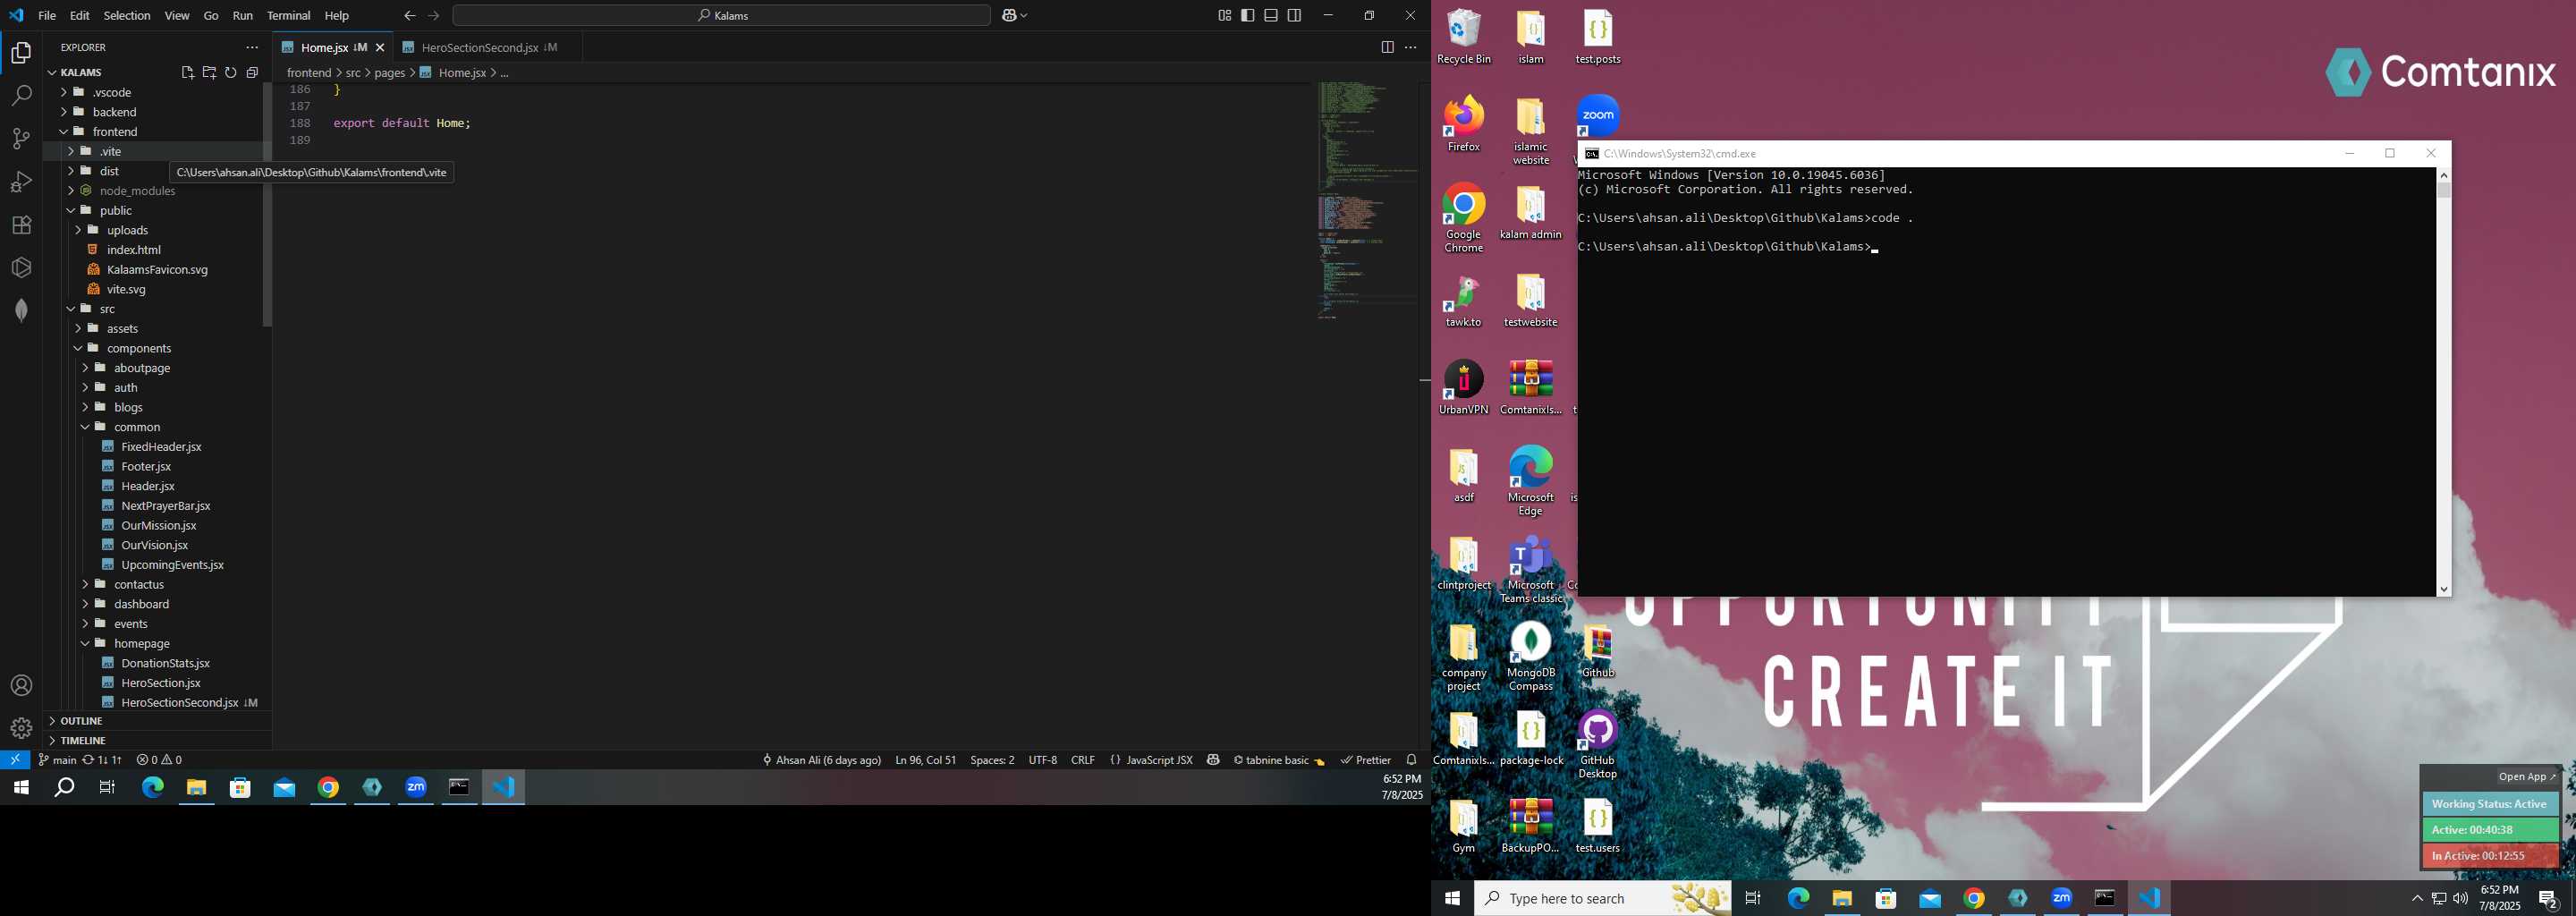Click the Accounts icon in activity bar
Image resolution: width=2576 pixels, height=916 pixels.
click(21, 686)
